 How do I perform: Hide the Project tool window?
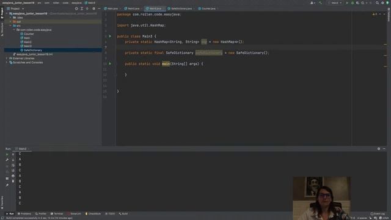point(99,9)
